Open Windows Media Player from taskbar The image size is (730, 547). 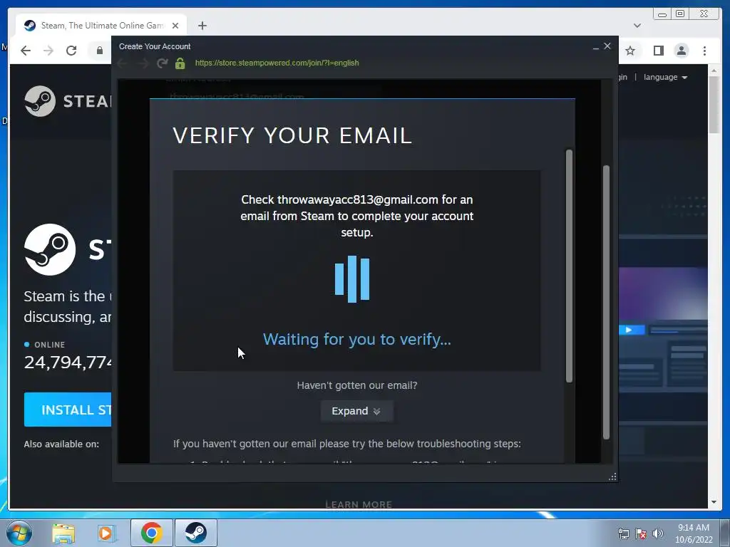pyautogui.click(x=107, y=533)
